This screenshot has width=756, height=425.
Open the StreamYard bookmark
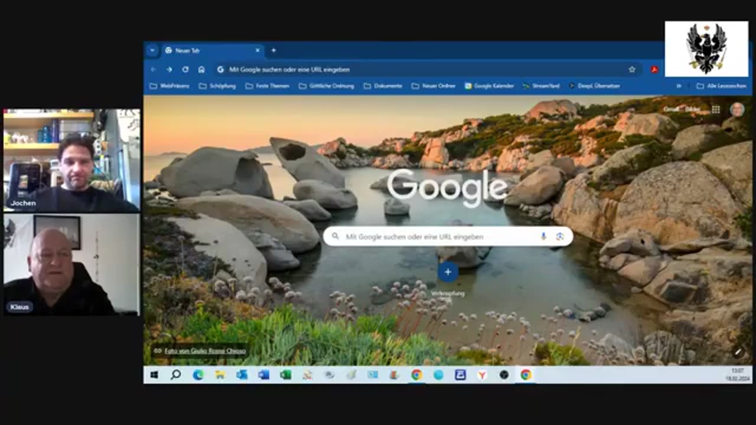click(541, 86)
